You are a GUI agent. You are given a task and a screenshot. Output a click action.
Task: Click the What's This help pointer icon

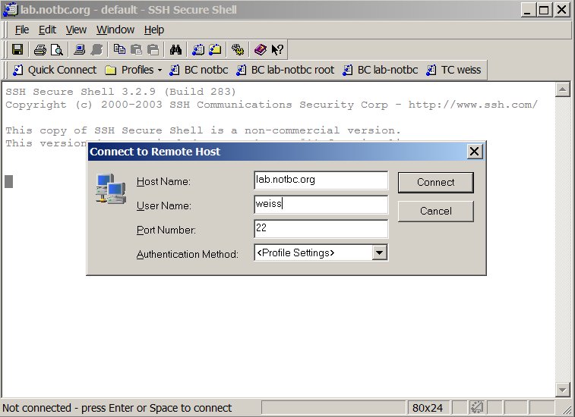click(x=277, y=50)
